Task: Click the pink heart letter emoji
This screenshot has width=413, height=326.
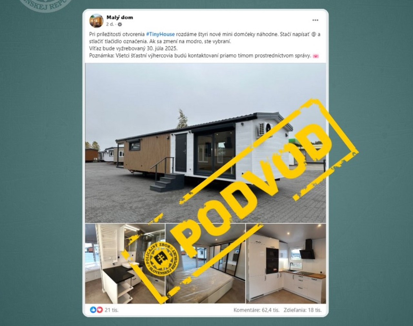Action: (x=316, y=56)
